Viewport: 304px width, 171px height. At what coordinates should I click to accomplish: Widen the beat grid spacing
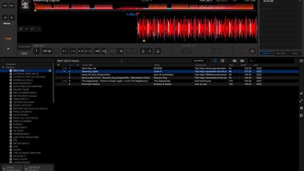81,51
